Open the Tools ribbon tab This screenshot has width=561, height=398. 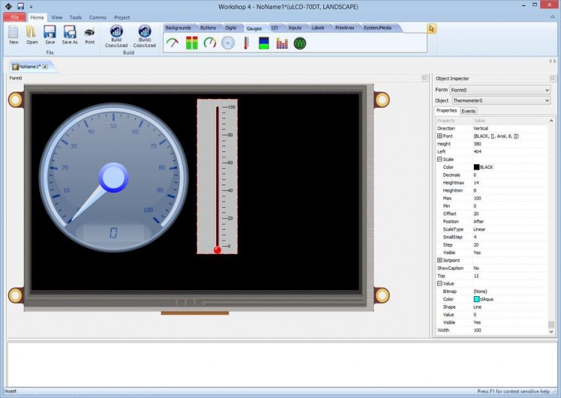76,17
